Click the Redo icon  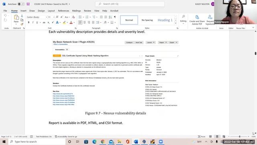click(x=5, y=20)
